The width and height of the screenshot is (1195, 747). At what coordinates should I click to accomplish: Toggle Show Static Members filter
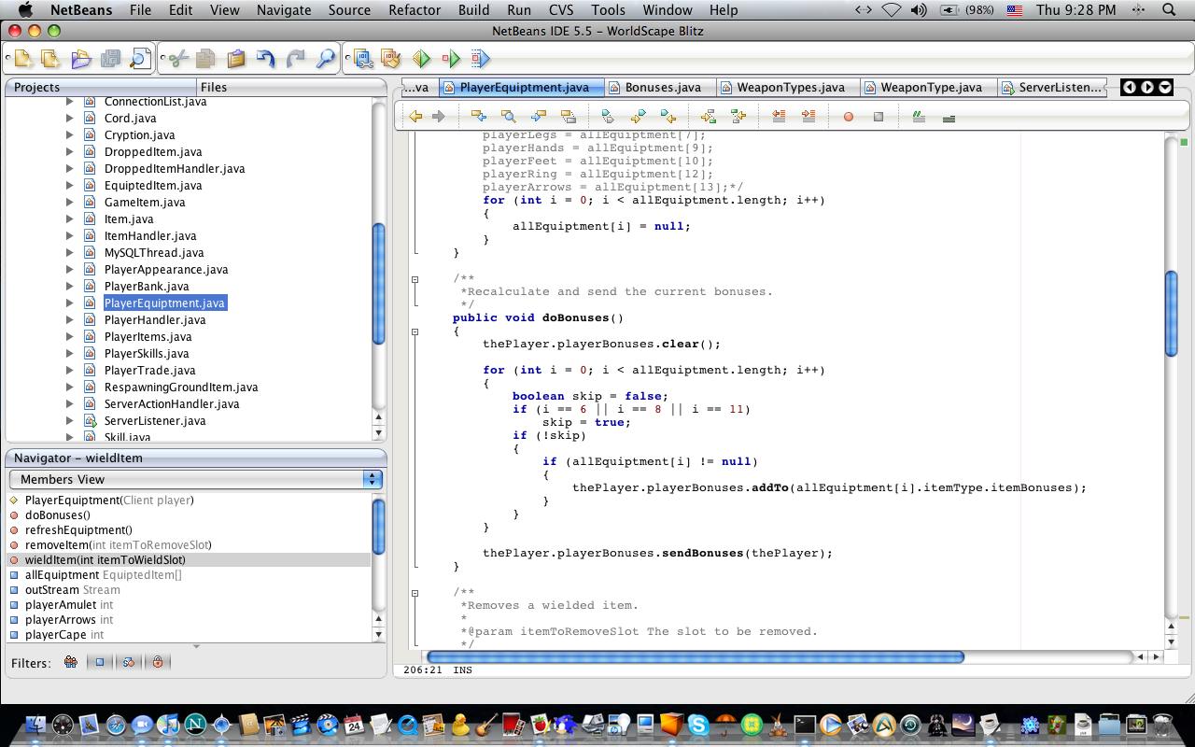129,661
